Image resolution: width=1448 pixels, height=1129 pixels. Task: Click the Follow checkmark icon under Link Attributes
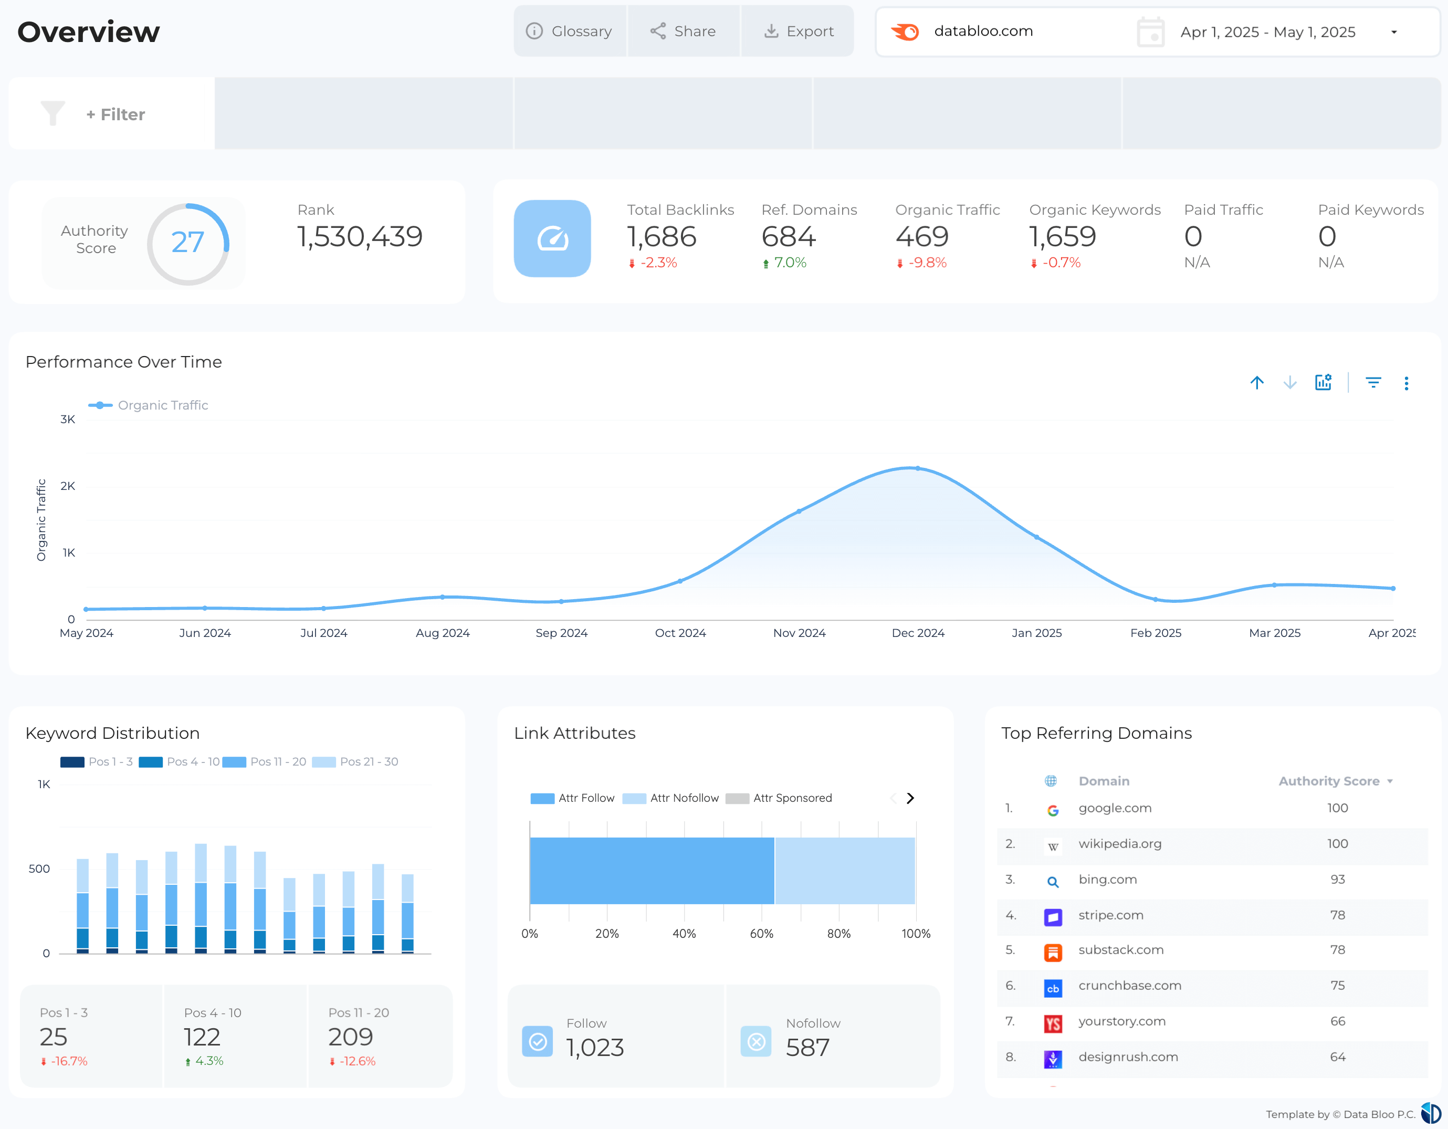[537, 1041]
